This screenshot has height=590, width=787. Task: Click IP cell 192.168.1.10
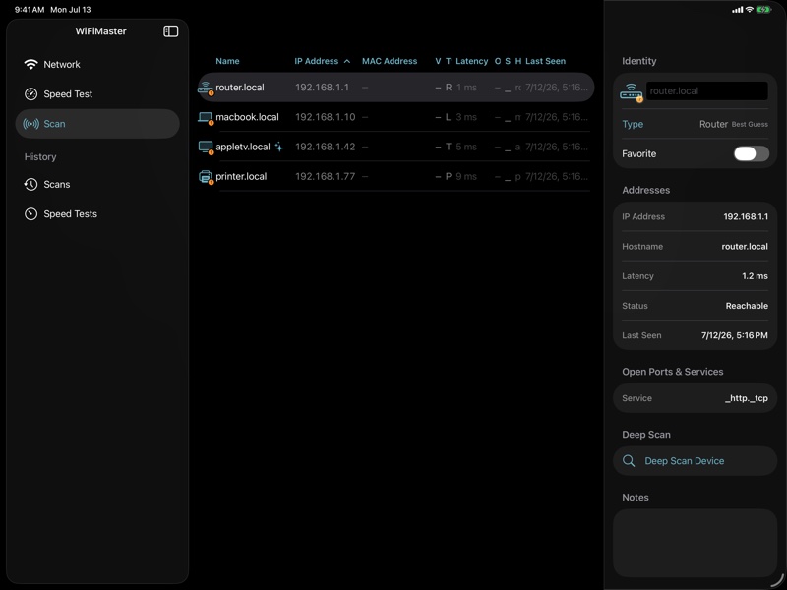326,117
